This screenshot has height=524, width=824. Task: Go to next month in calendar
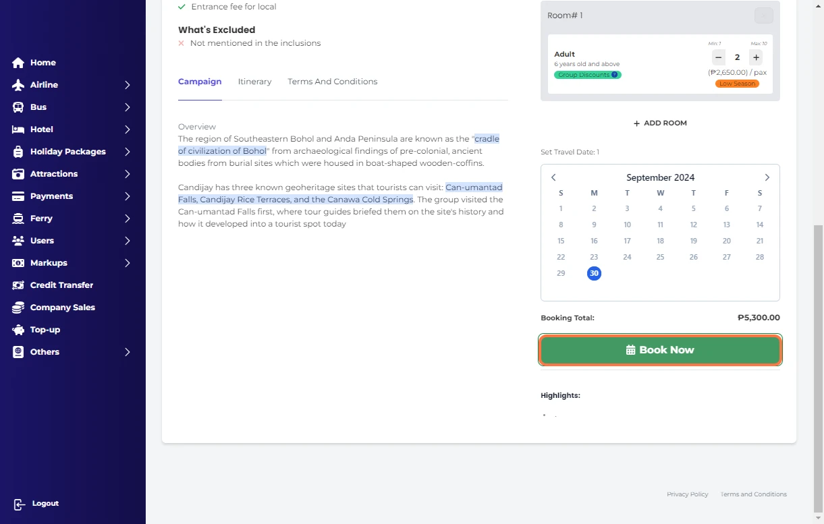767,177
